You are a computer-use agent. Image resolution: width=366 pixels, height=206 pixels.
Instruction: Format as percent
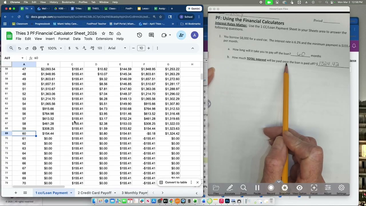[x=77, y=48]
